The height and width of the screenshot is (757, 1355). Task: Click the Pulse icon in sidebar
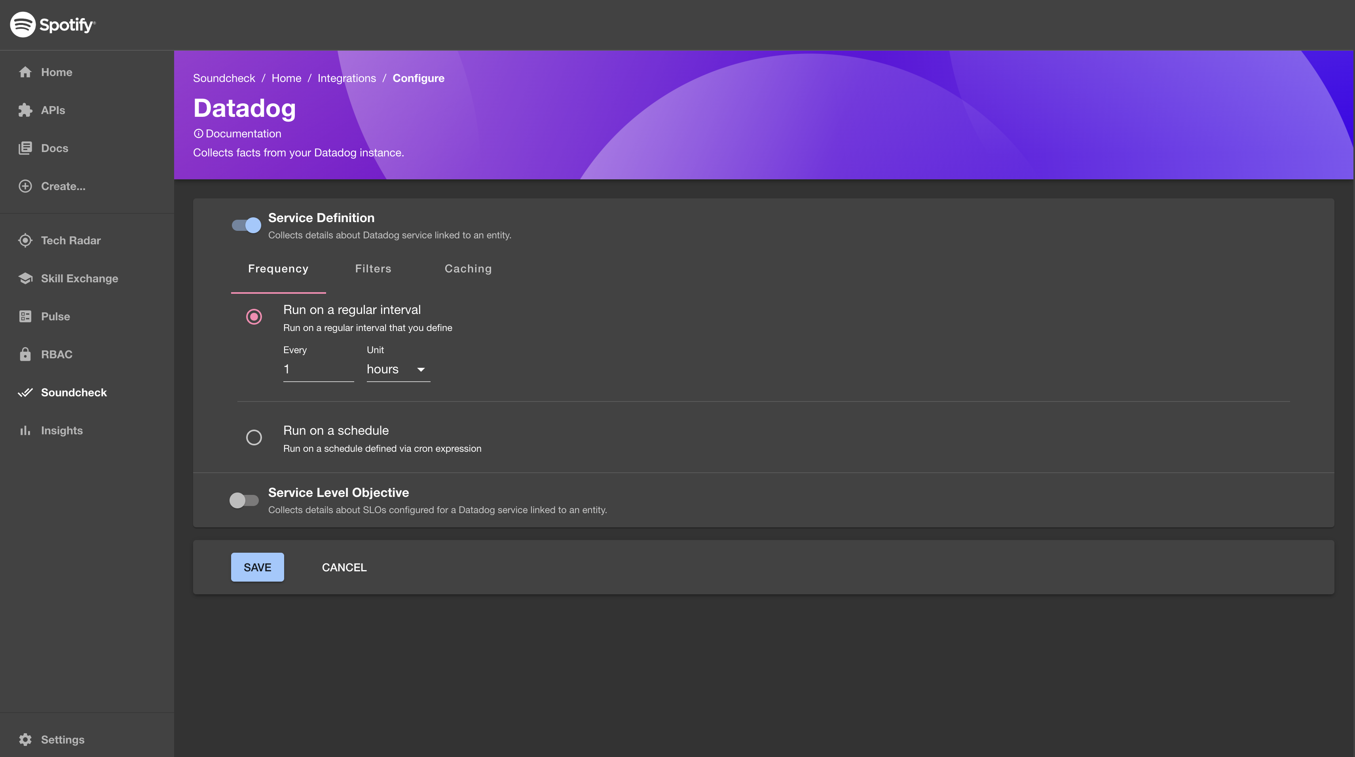coord(25,316)
